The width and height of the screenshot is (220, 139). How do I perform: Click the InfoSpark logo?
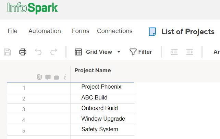coord(33,8)
